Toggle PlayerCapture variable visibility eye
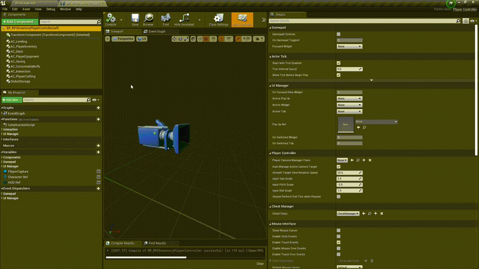This screenshot has height=269, width=479. click(x=98, y=171)
